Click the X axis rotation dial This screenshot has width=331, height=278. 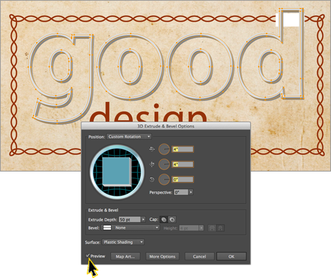pyautogui.click(x=164, y=149)
